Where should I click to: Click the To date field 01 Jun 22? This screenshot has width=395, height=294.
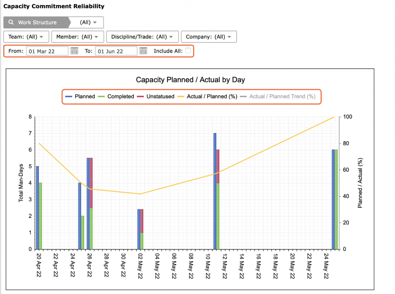[116, 51]
